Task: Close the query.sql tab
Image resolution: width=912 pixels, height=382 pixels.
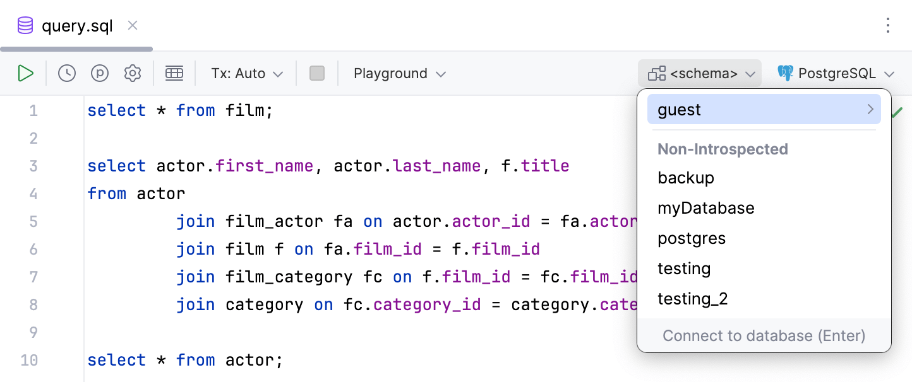Action: [132, 26]
